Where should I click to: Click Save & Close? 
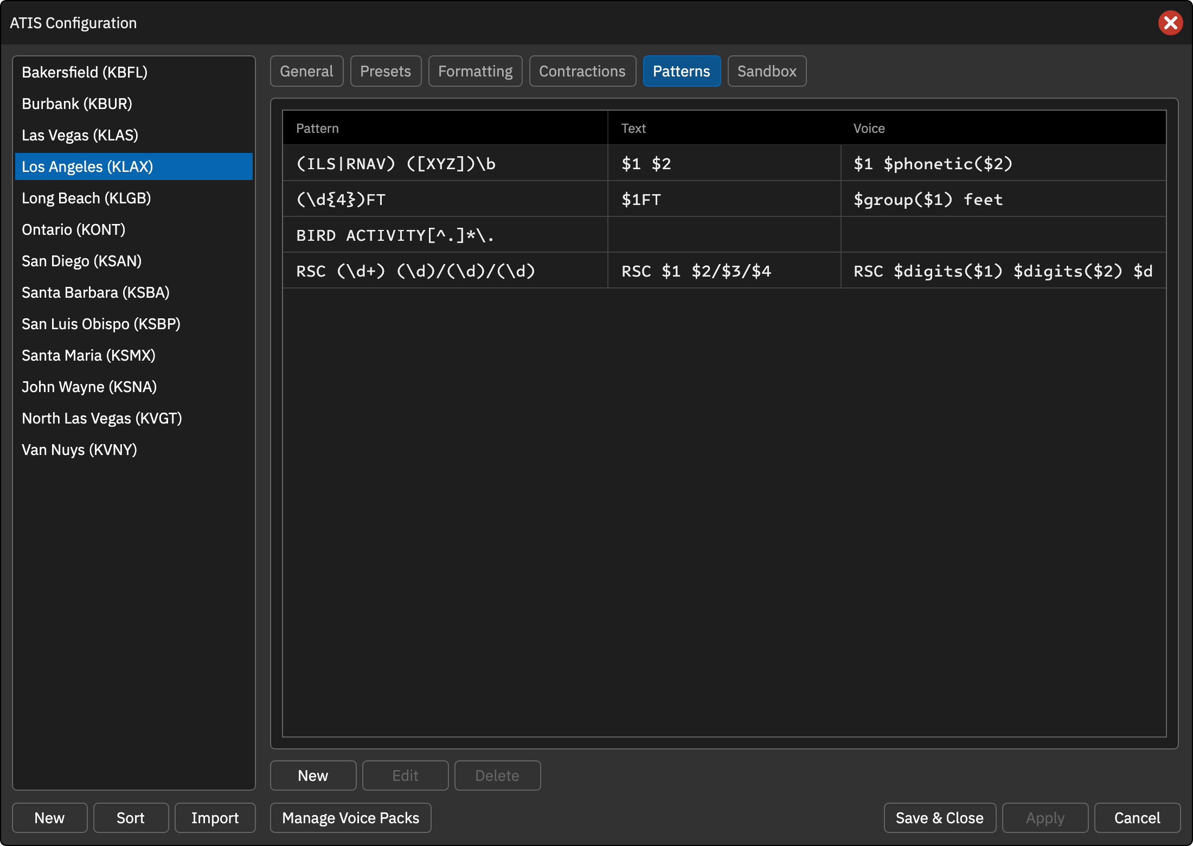(940, 818)
